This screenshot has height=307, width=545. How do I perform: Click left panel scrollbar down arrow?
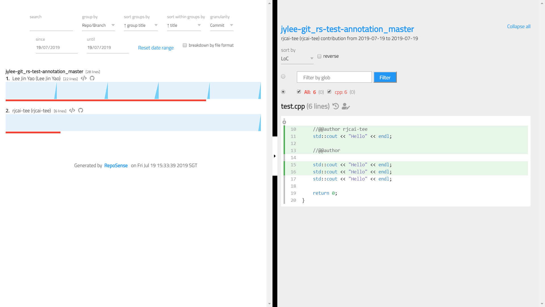coord(269,304)
